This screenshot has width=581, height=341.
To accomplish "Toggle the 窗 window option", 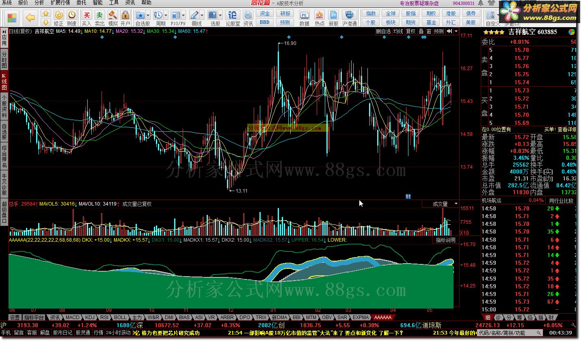I will [429, 31].
